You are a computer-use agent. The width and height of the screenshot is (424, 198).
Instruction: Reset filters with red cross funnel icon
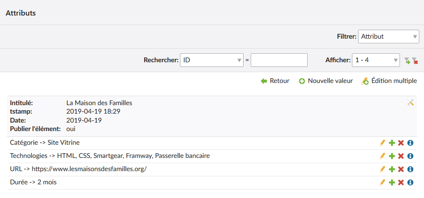(415, 61)
